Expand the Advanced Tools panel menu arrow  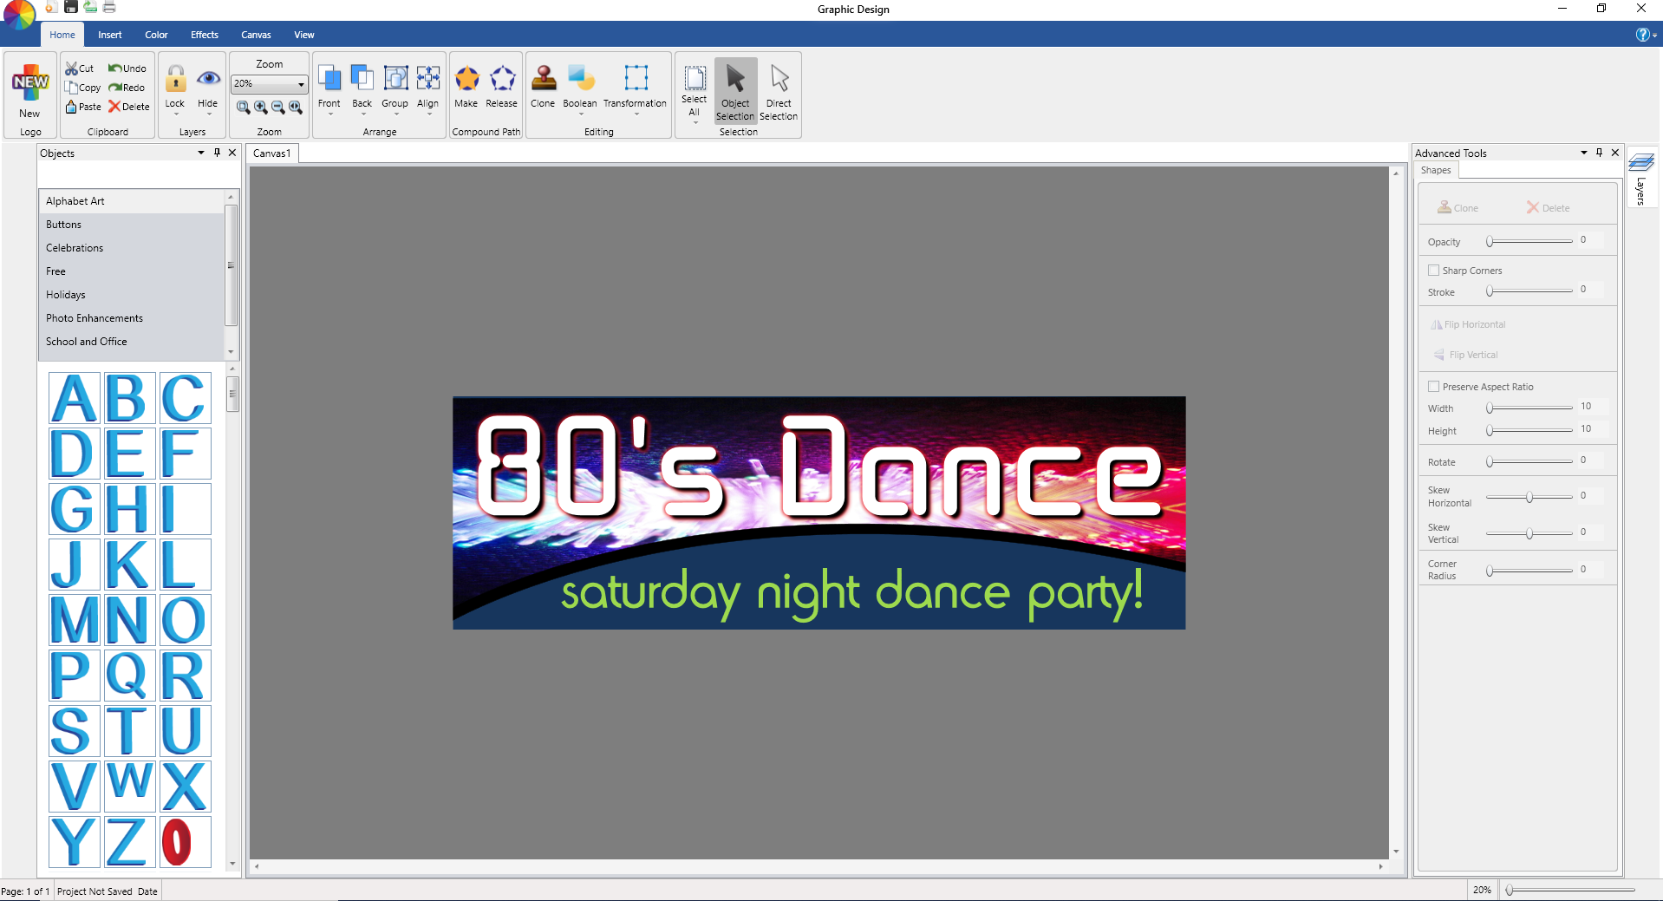pos(1584,153)
